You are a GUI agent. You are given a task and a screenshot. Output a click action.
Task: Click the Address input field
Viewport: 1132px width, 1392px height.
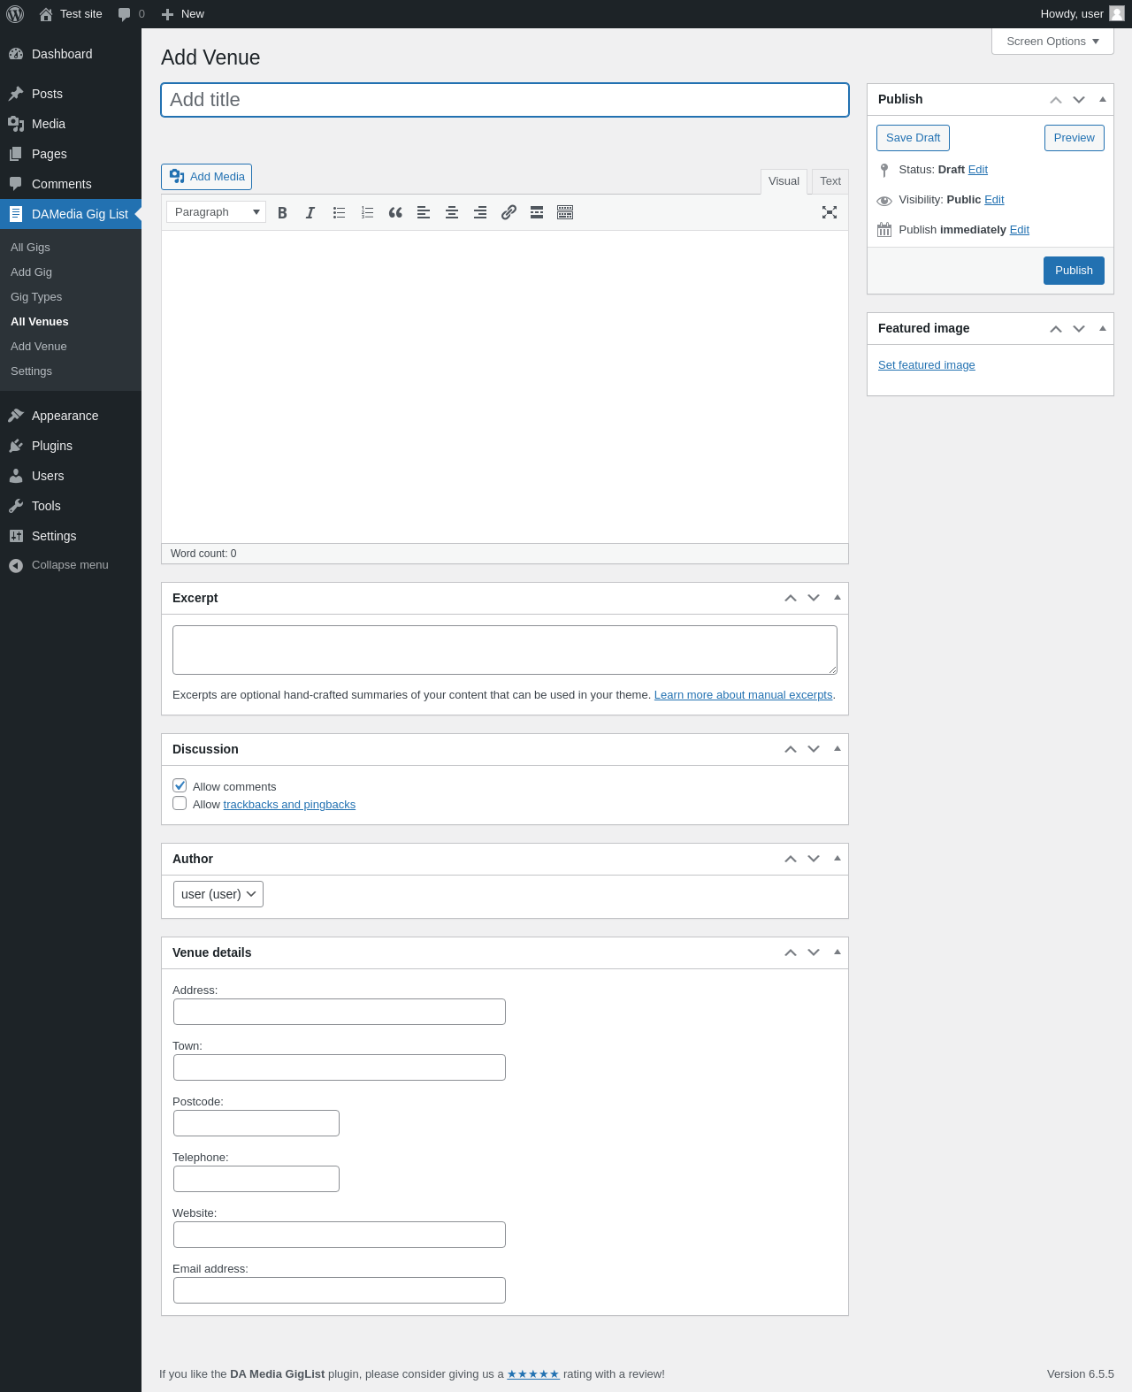pos(340,1012)
